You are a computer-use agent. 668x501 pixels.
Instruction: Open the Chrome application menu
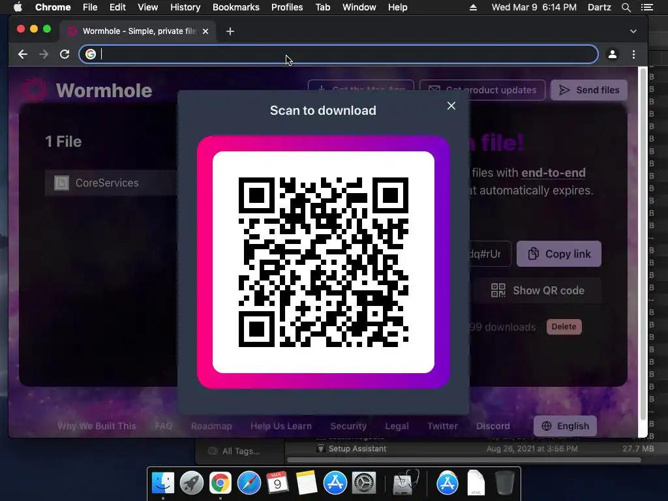(x=53, y=7)
